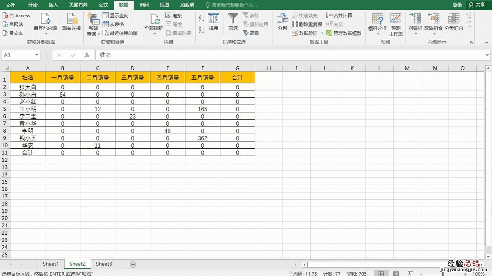
Task: Switch to Add-ins tab (加载项)
Action: tap(187, 5)
